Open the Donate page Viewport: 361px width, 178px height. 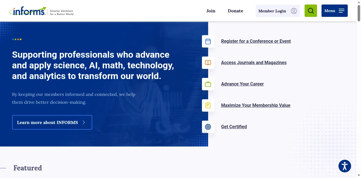point(235,11)
